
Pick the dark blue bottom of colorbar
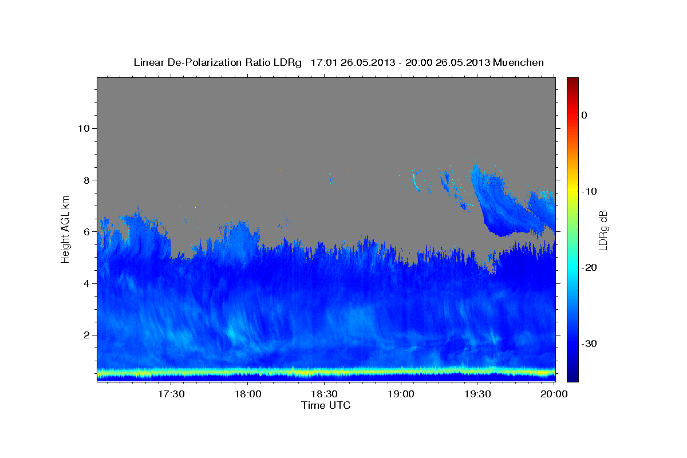[x=572, y=375]
